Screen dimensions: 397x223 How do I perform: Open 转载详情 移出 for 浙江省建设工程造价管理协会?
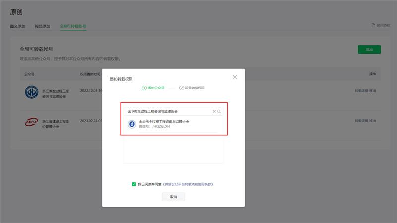click(x=365, y=121)
